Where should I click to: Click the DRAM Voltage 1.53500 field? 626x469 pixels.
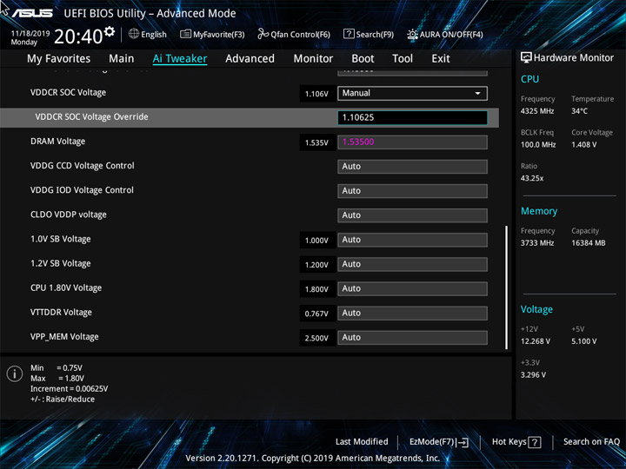point(412,142)
